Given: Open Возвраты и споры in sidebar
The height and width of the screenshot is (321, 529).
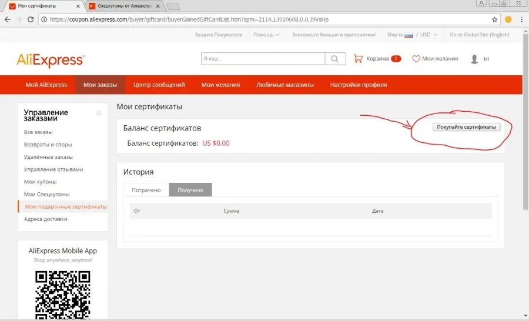Looking at the screenshot, I should pos(48,145).
